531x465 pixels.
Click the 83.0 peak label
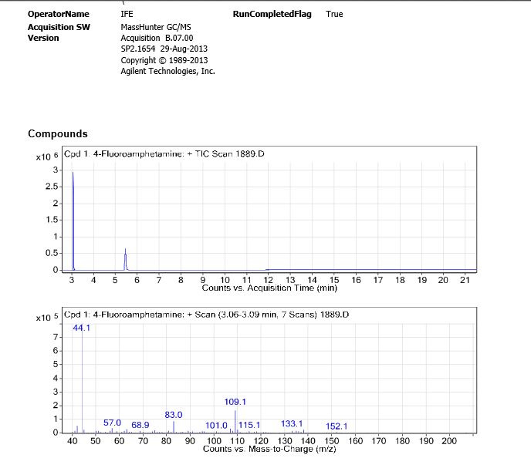coord(174,415)
